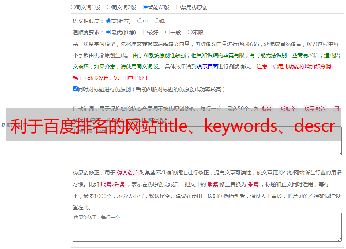
Task: Click the 燕窝 example keyword tag
Action: (266, 109)
